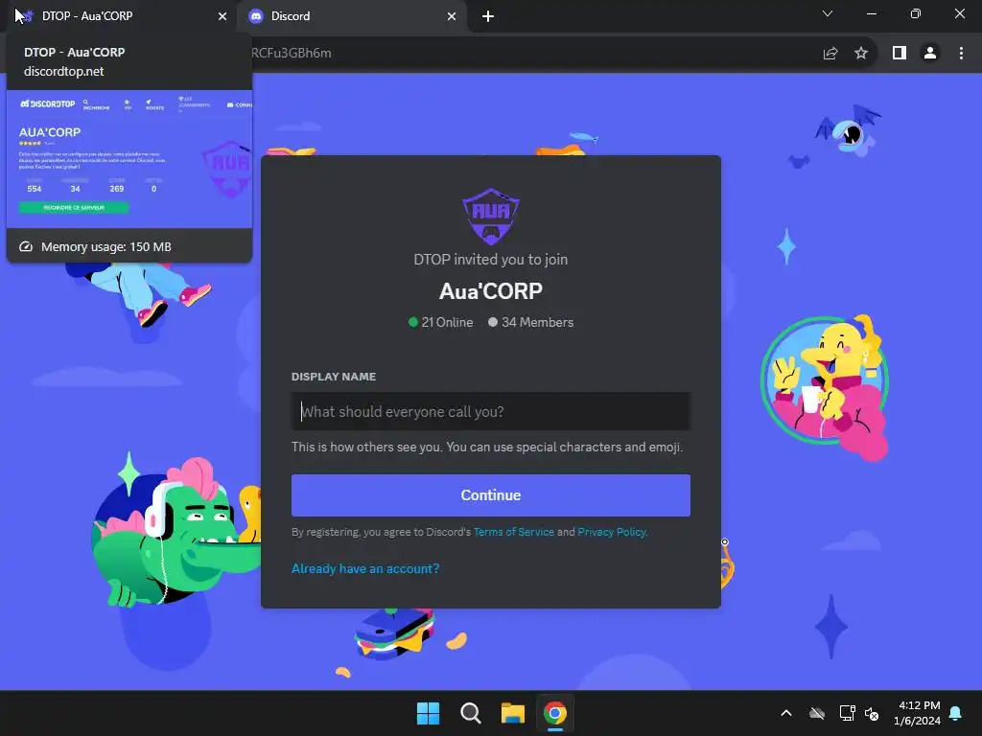Image resolution: width=982 pixels, height=736 pixels.
Task: Open the Windows Start menu
Action: (429, 713)
